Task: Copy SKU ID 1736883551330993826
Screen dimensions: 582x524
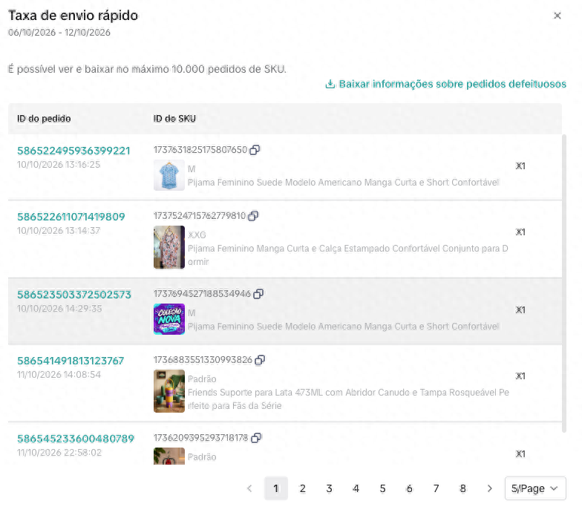Action: [x=260, y=360]
